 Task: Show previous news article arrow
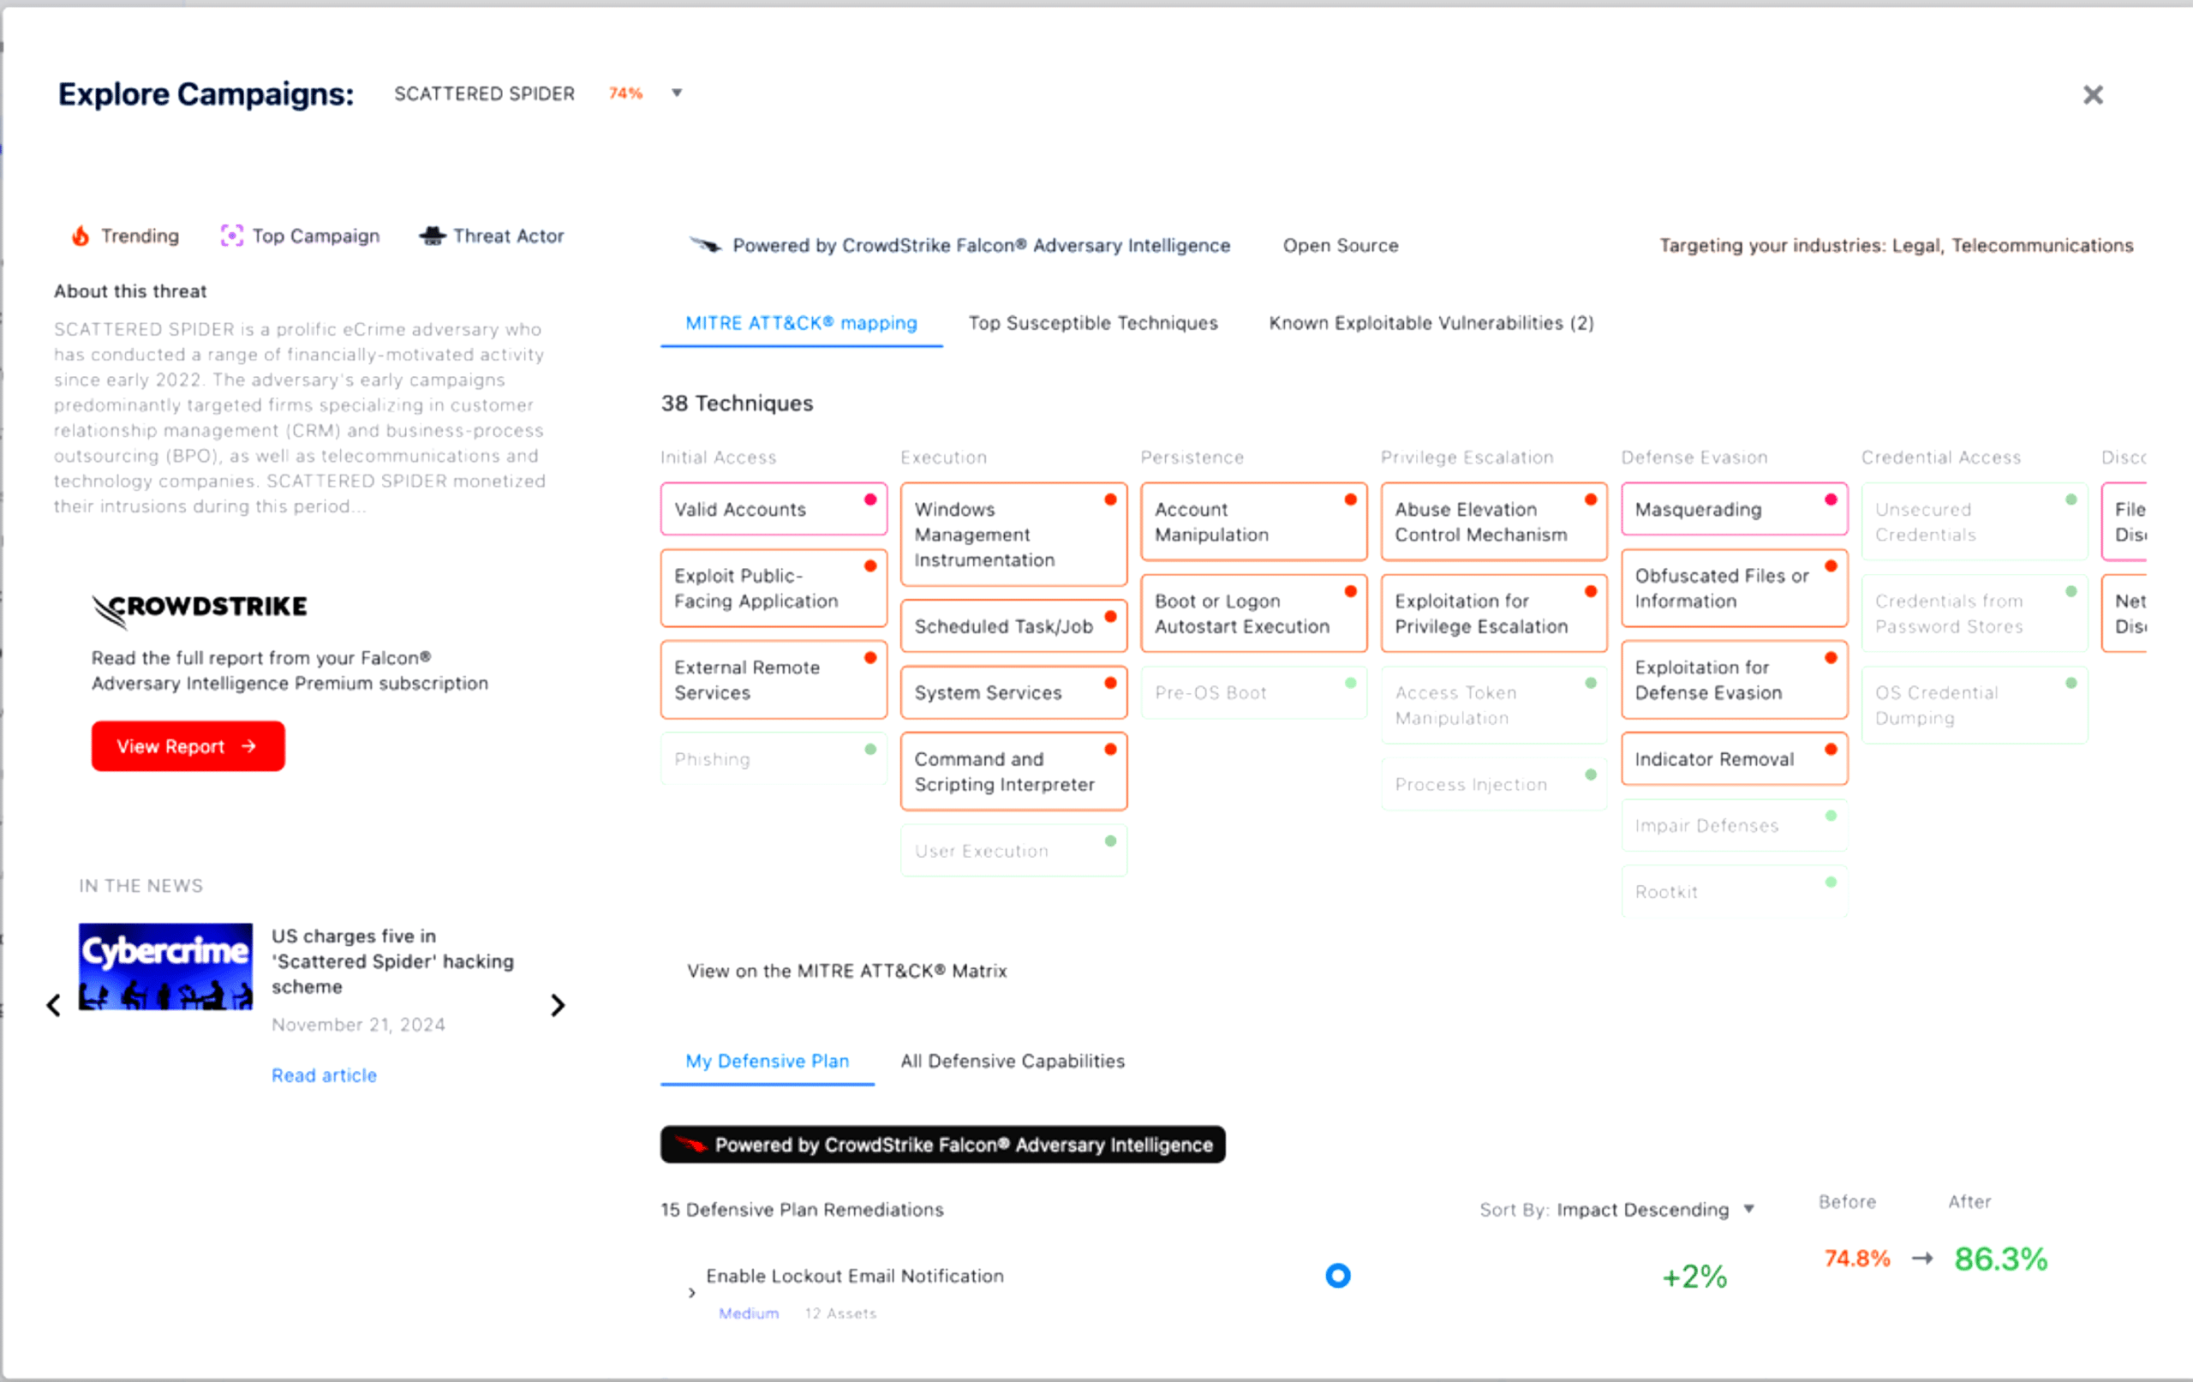tap(54, 1005)
